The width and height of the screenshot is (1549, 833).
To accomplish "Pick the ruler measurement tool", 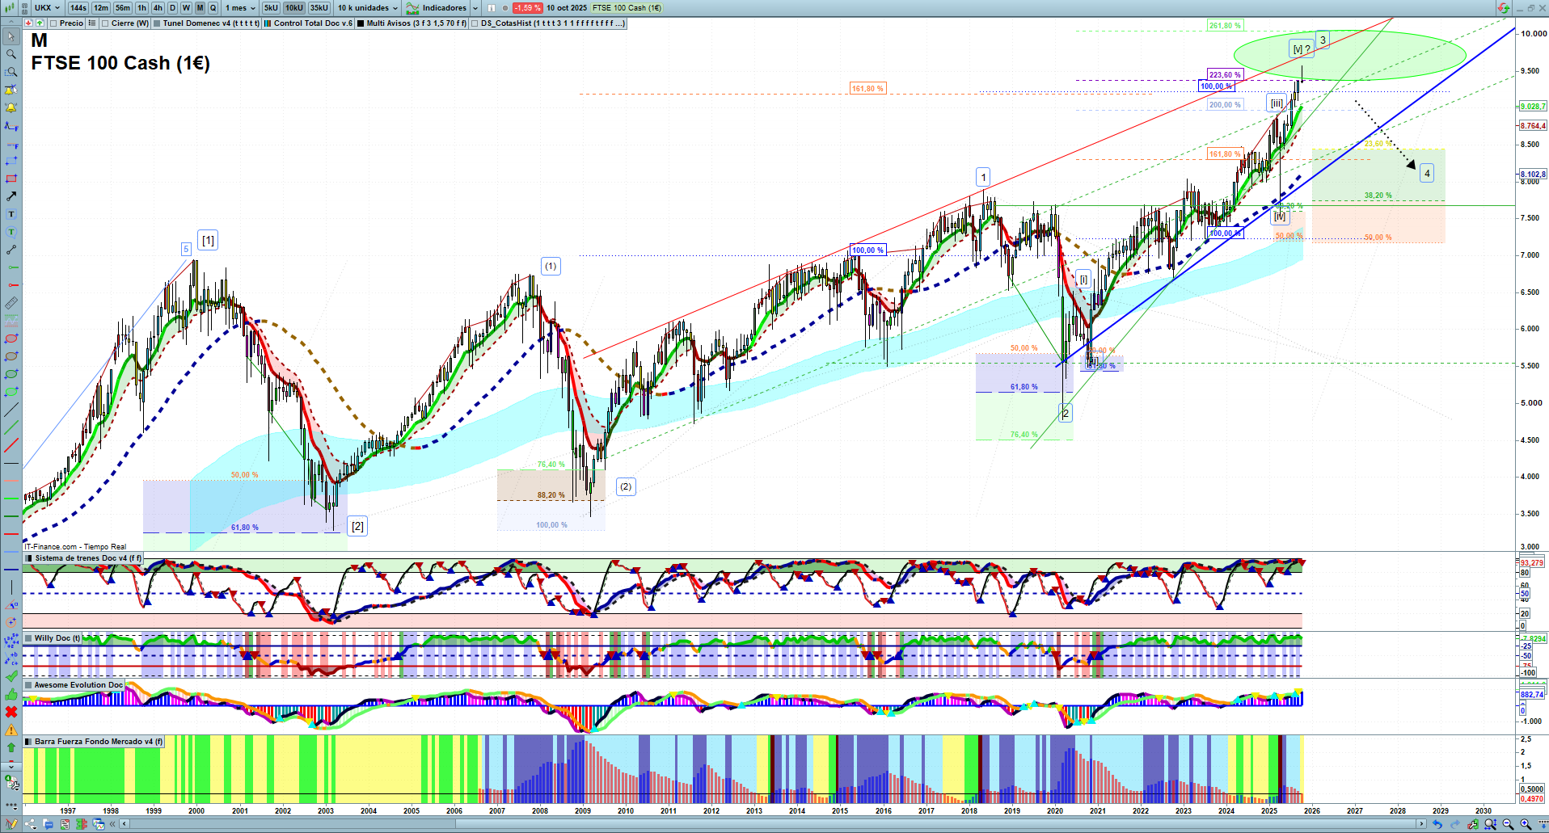I will [11, 303].
